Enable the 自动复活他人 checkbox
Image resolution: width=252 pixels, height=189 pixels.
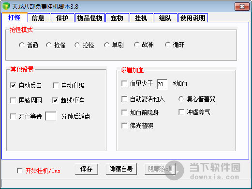pos(124,99)
